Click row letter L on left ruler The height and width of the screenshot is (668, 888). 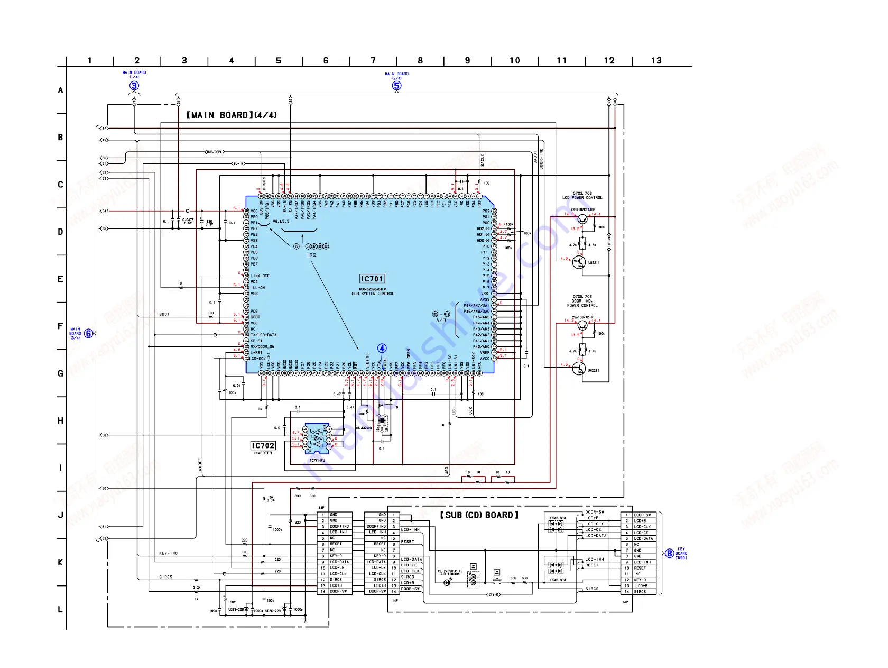click(x=60, y=610)
